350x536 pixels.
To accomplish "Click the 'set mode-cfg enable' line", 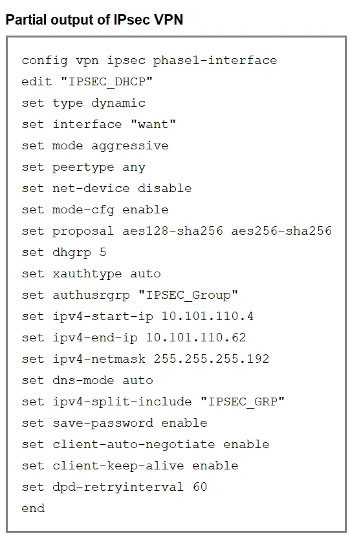I will [x=94, y=210].
